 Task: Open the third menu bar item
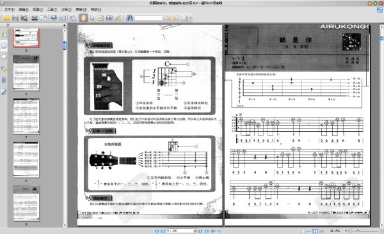38,10
